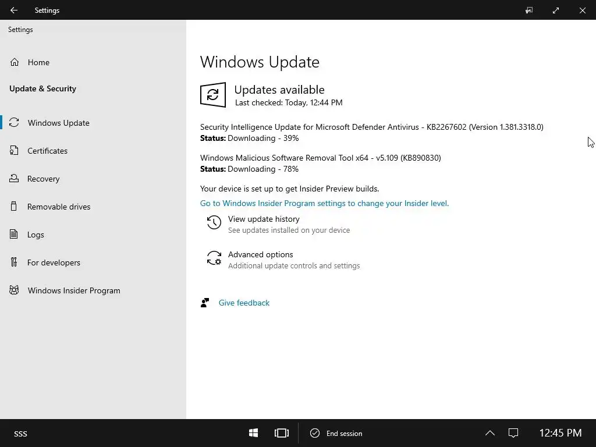This screenshot has height=447, width=596.
Task: Open Task View from the taskbar
Action: [282, 433]
